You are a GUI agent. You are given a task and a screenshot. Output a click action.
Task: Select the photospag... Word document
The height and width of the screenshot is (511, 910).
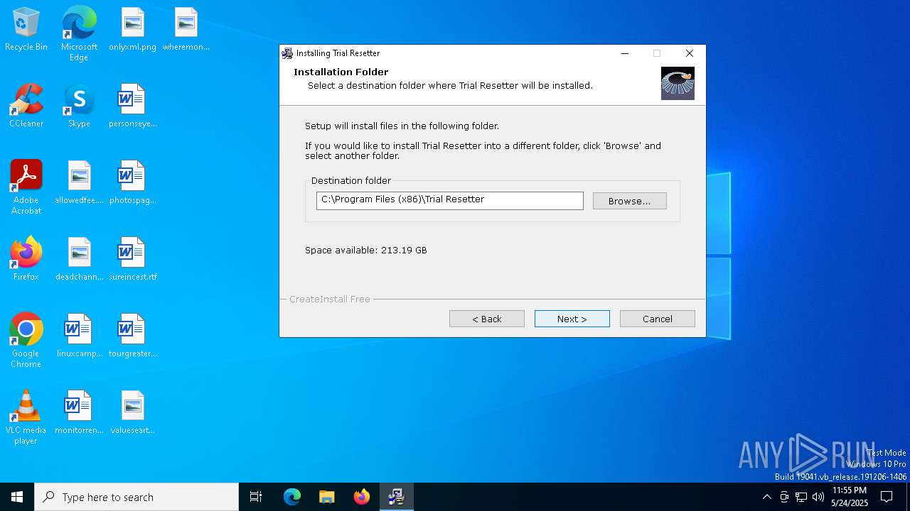coord(132,182)
